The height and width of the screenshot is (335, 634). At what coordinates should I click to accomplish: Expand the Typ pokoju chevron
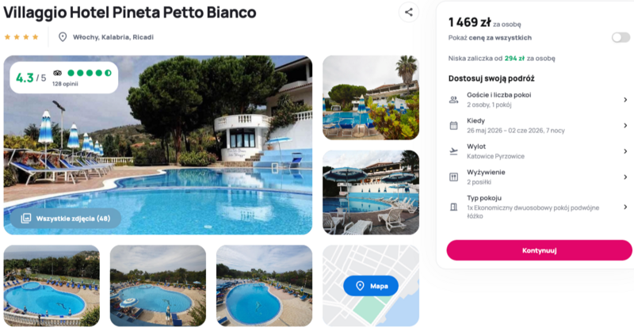(x=624, y=207)
